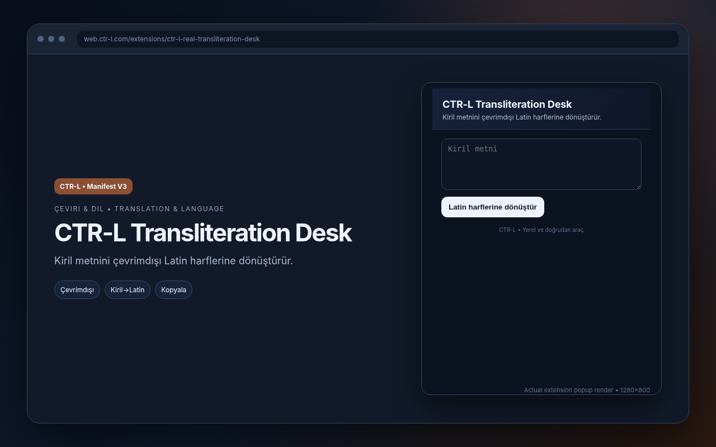Image resolution: width=716 pixels, height=447 pixels.
Task: Click the description below the main heading
Action: (x=173, y=260)
